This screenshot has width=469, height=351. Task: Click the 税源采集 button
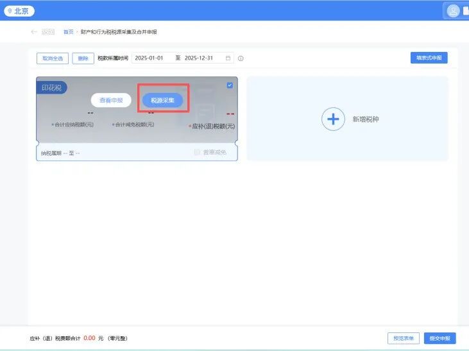point(162,101)
